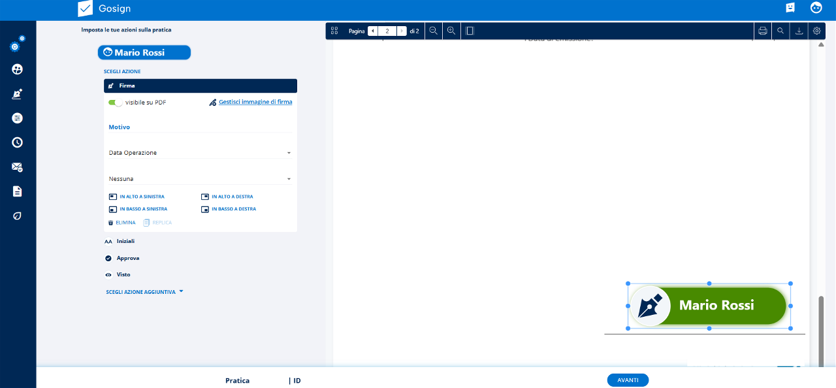Select the 'Approva' action

[127, 258]
